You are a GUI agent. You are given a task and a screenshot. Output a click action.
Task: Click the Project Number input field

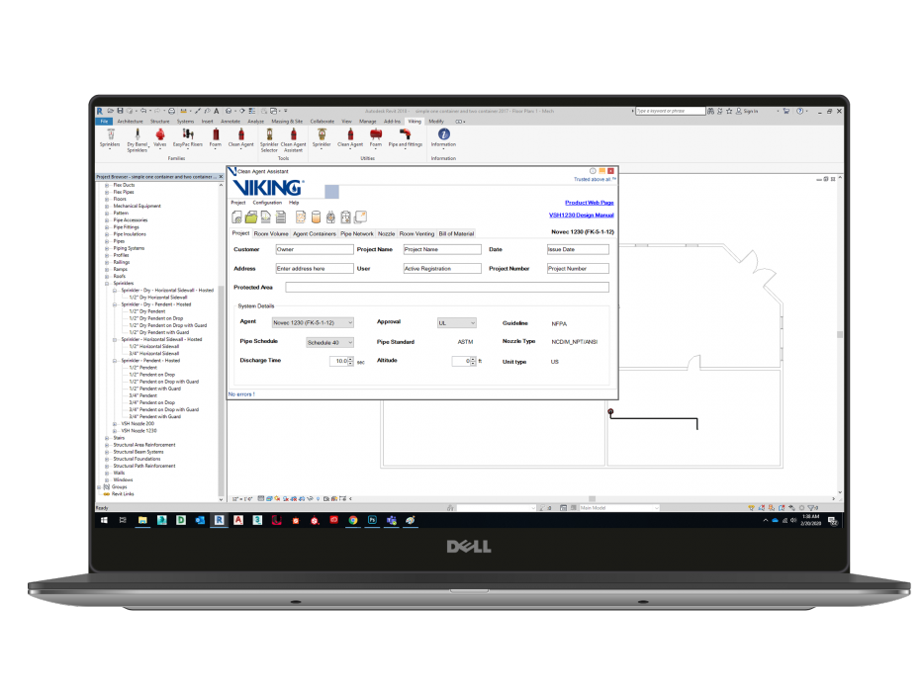click(x=578, y=268)
